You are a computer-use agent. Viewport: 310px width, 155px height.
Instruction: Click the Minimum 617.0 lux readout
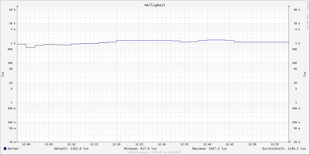pyautogui.click(x=140, y=149)
